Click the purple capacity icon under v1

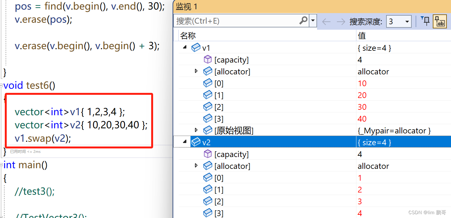(x=208, y=59)
